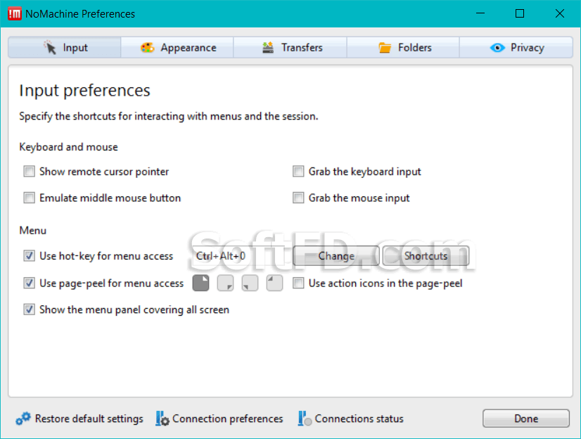Click the Change hot-key button
Image resolution: width=581 pixels, height=439 pixels.
click(336, 256)
